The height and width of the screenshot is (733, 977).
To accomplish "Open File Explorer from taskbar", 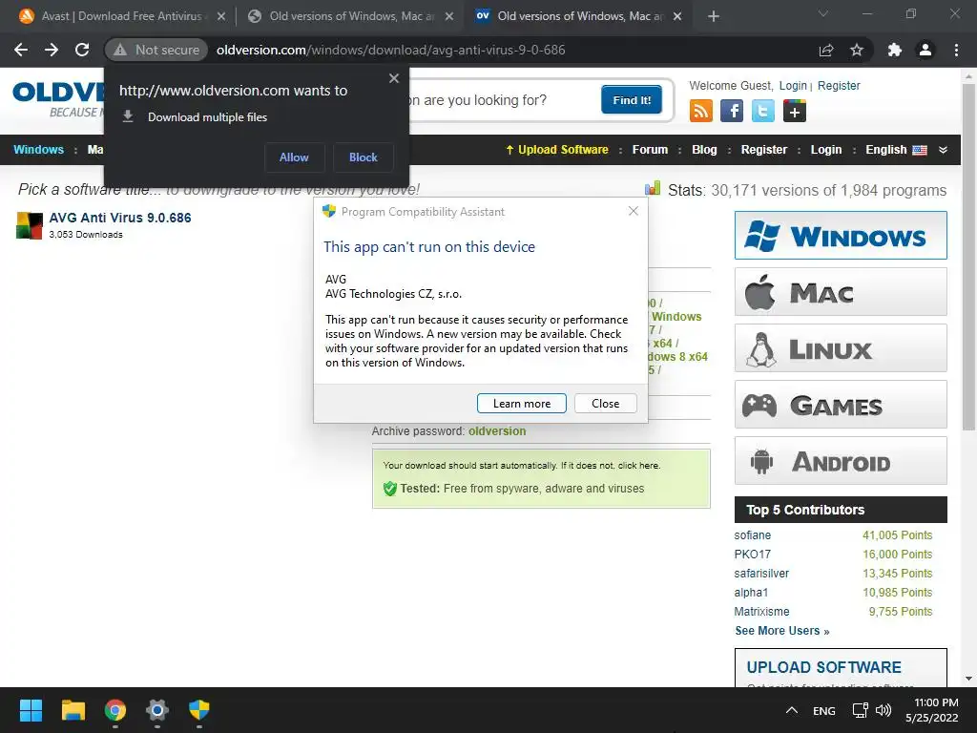I will tap(73, 710).
